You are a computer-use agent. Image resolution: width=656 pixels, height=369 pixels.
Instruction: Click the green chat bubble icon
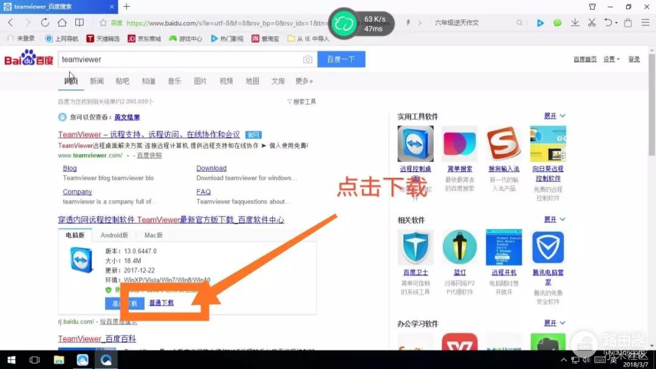pos(557,23)
